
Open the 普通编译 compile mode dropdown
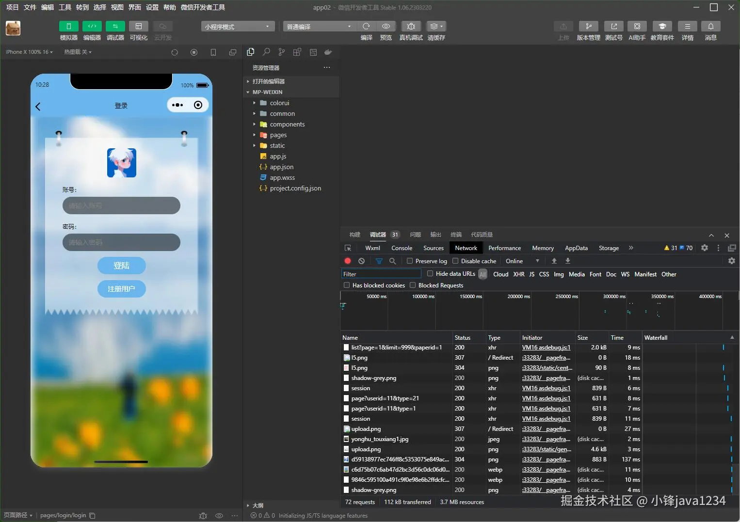(320, 26)
